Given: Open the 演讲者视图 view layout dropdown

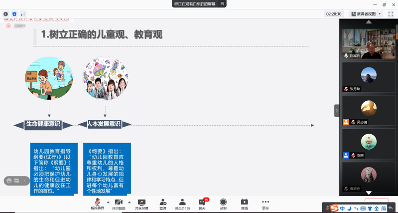Looking at the screenshot, I should [366, 14].
